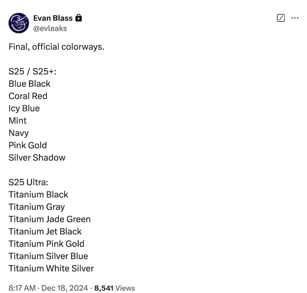Open the more options ellipsis menu
The height and width of the screenshot is (293, 307).
coord(295,18)
